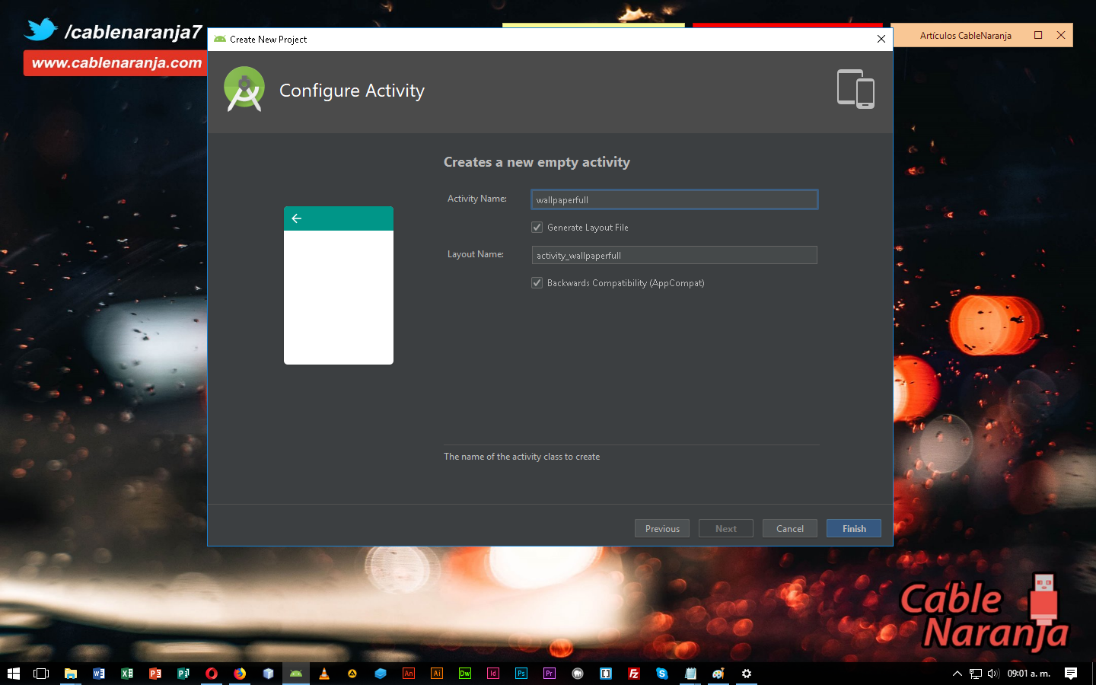
Task: Open Task View from the taskbar
Action: [x=41, y=674]
